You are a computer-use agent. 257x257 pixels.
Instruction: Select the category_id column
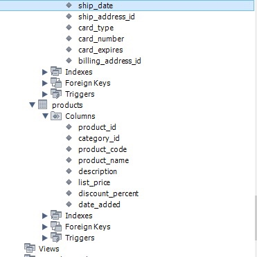(99, 138)
